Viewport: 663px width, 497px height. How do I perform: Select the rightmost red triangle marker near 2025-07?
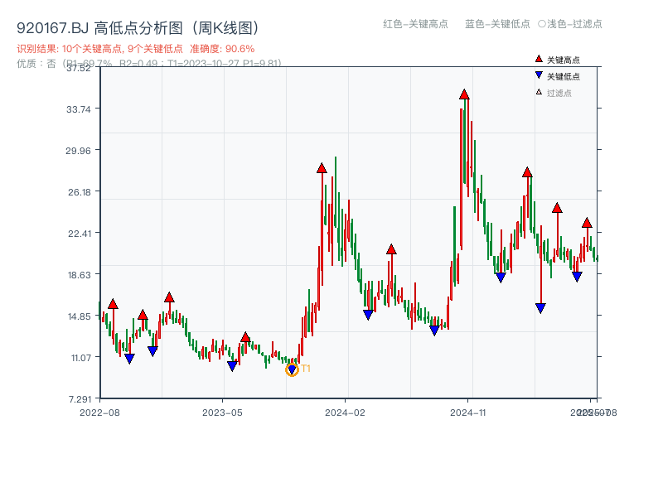click(586, 222)
